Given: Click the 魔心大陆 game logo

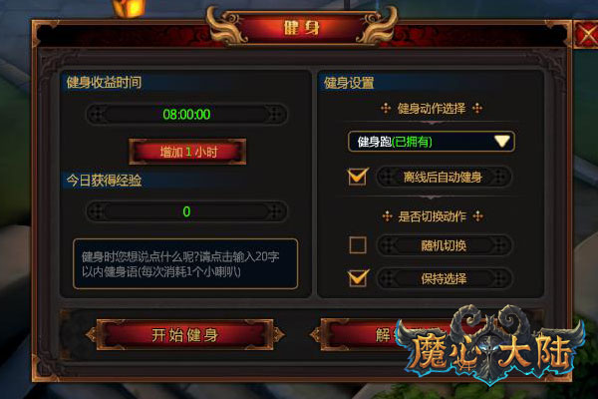Looking at the screenshot, I should click(490, 345).
